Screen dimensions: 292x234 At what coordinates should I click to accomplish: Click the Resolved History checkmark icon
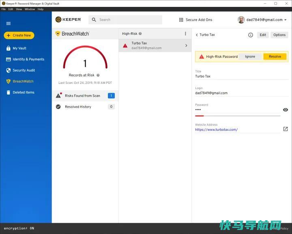(x=58, y=107)
